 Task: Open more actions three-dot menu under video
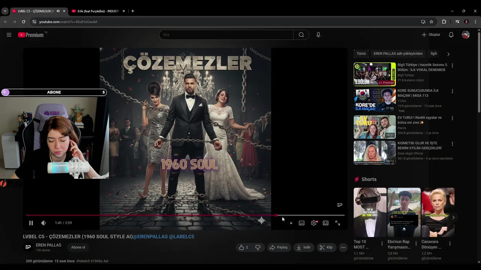[343, 247]
